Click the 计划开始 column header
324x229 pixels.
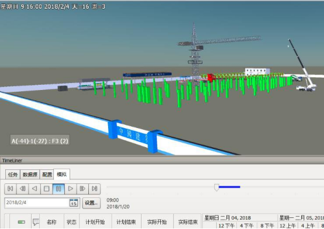click(x=95, y=222)
